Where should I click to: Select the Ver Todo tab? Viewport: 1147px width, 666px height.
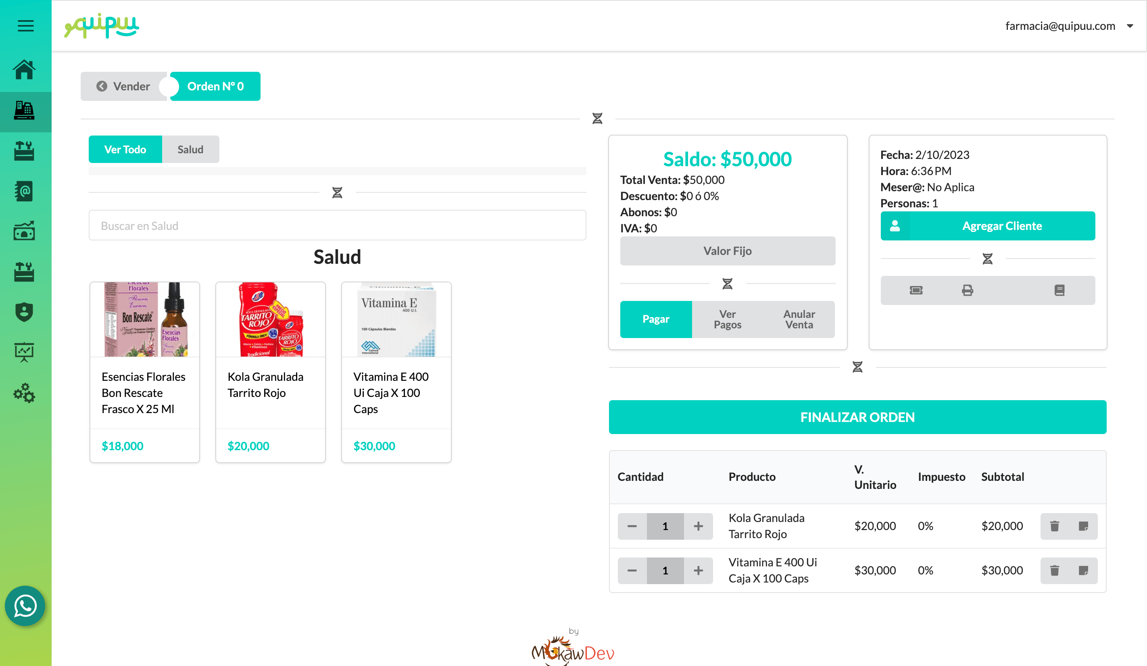coord(125,149)
